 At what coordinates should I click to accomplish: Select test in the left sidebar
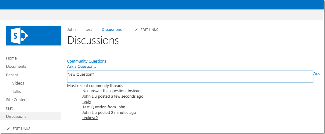9,108
